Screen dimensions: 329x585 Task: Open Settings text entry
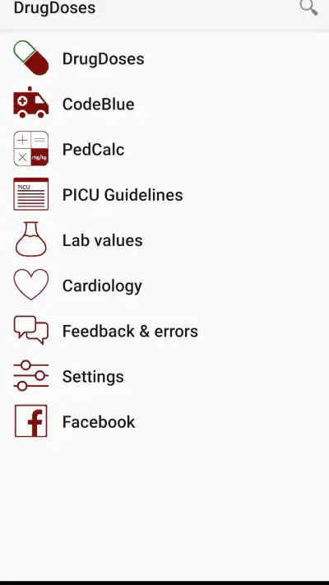(93, 377)
